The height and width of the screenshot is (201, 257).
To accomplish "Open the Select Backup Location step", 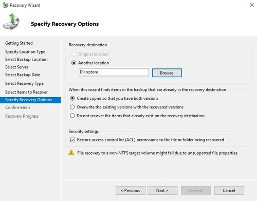I will (x=26, y=60).
